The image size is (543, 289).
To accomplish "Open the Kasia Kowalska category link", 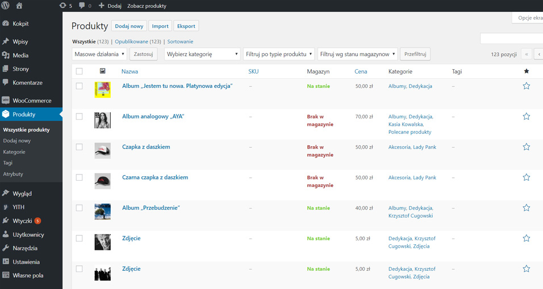I will 406,125.
